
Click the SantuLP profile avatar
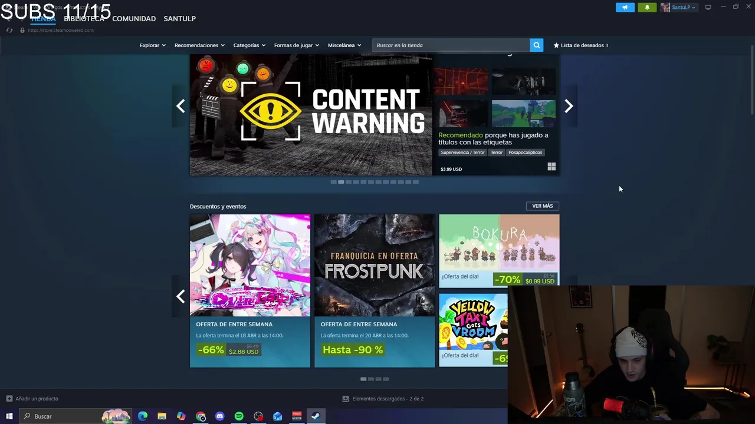tap(665, 7)
